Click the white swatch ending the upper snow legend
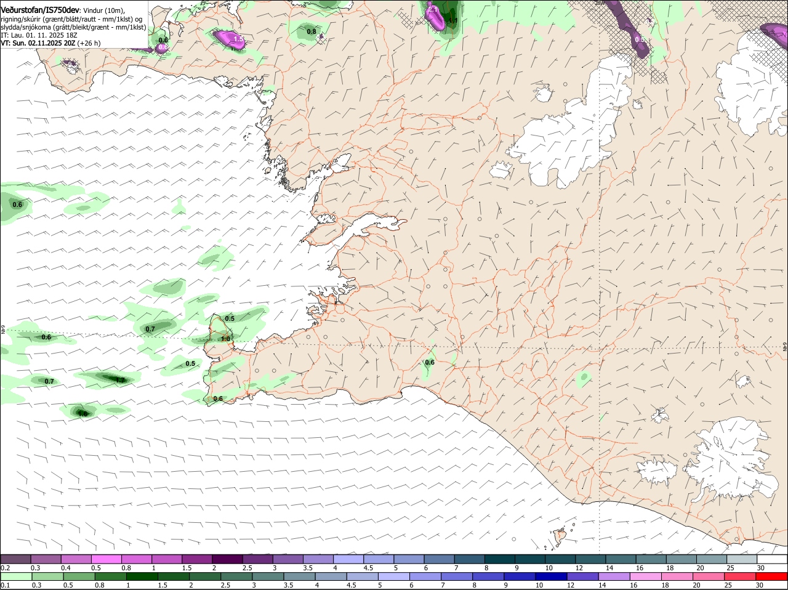This screenshot has height=590, width=788. [771, 559]
